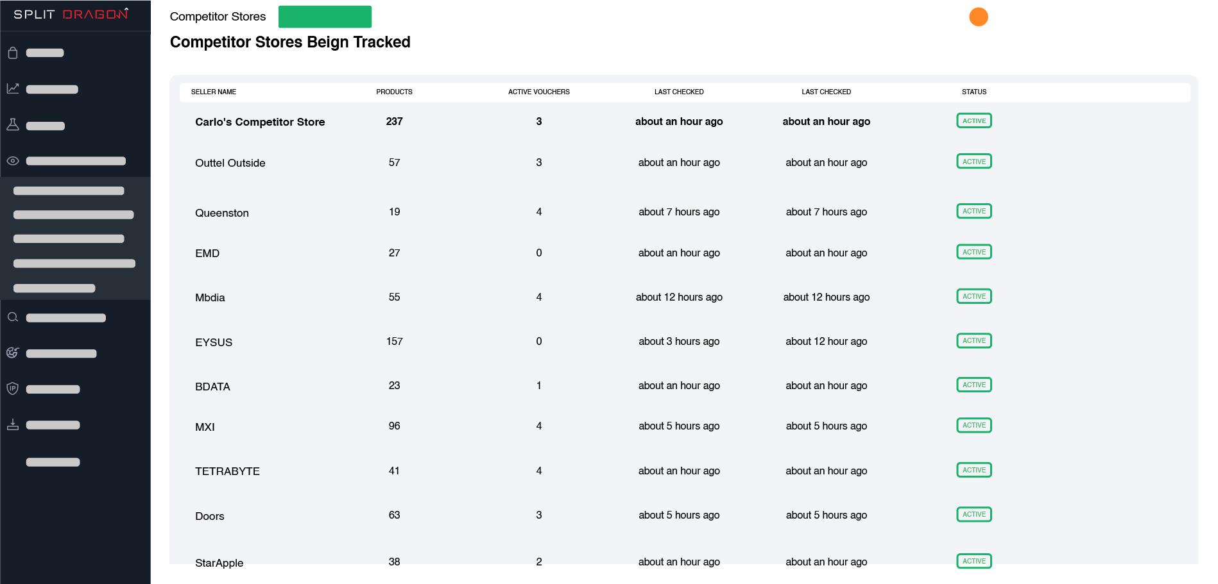Click the Split Dragon logo
The height and width of the screenshot is (584, 1218).
(x=71, y=14)
